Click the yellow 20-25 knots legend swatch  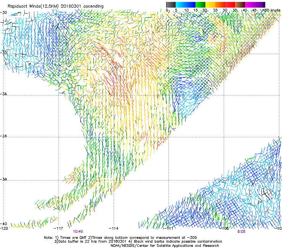coord(210,5)
